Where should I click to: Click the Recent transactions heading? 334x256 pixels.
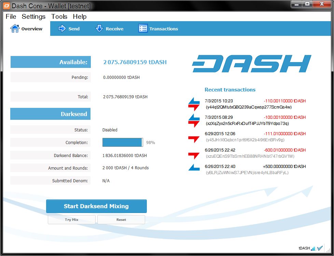[230, 90]
